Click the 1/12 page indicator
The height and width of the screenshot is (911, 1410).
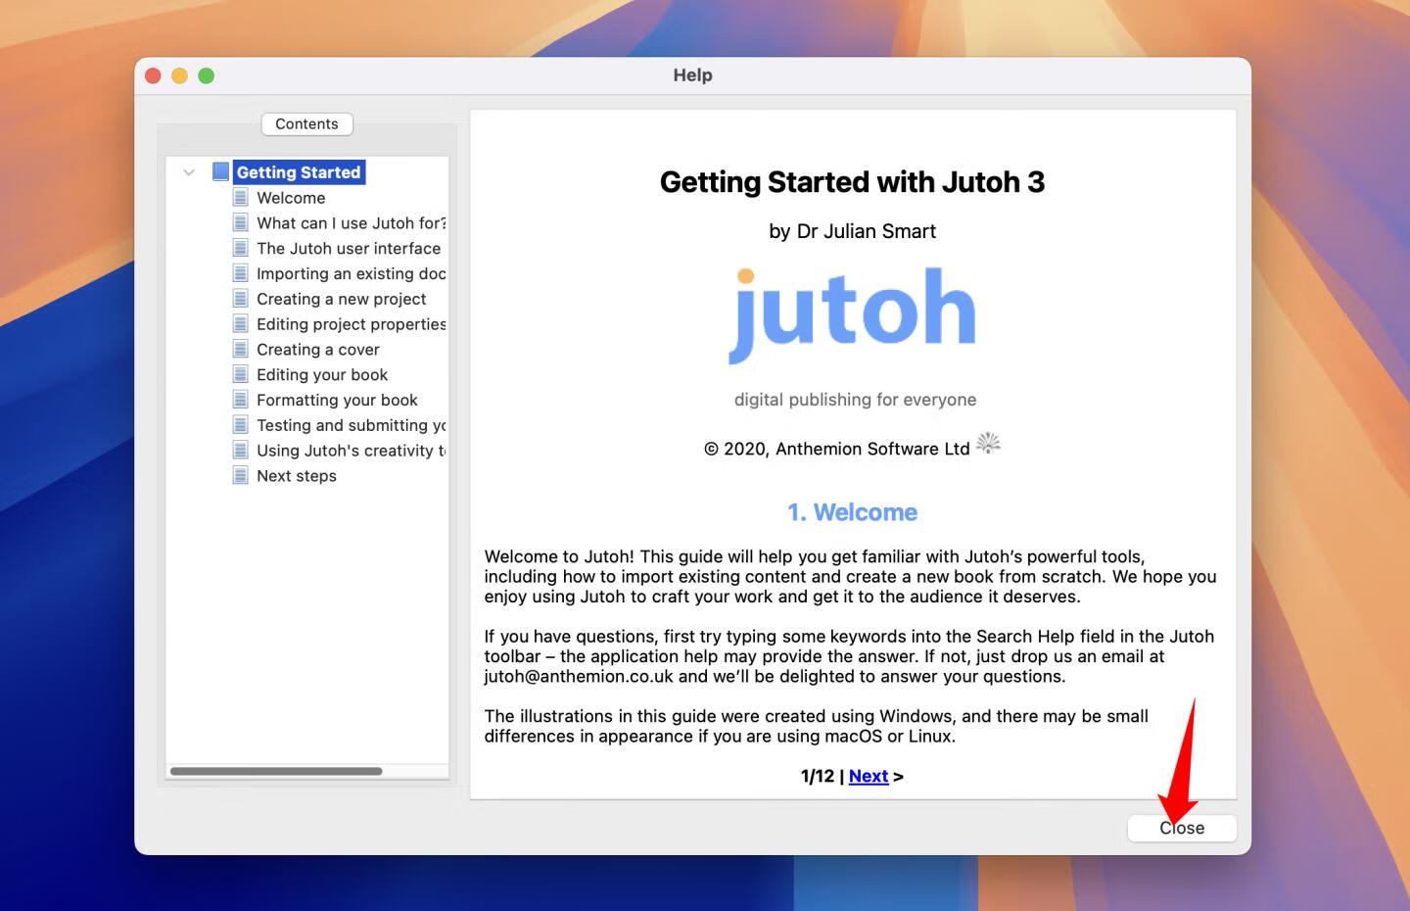(x=818, y=776)
